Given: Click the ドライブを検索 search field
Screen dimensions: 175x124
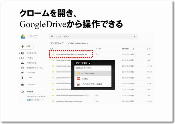Looking at the screenshot, I should coord(93,36).
